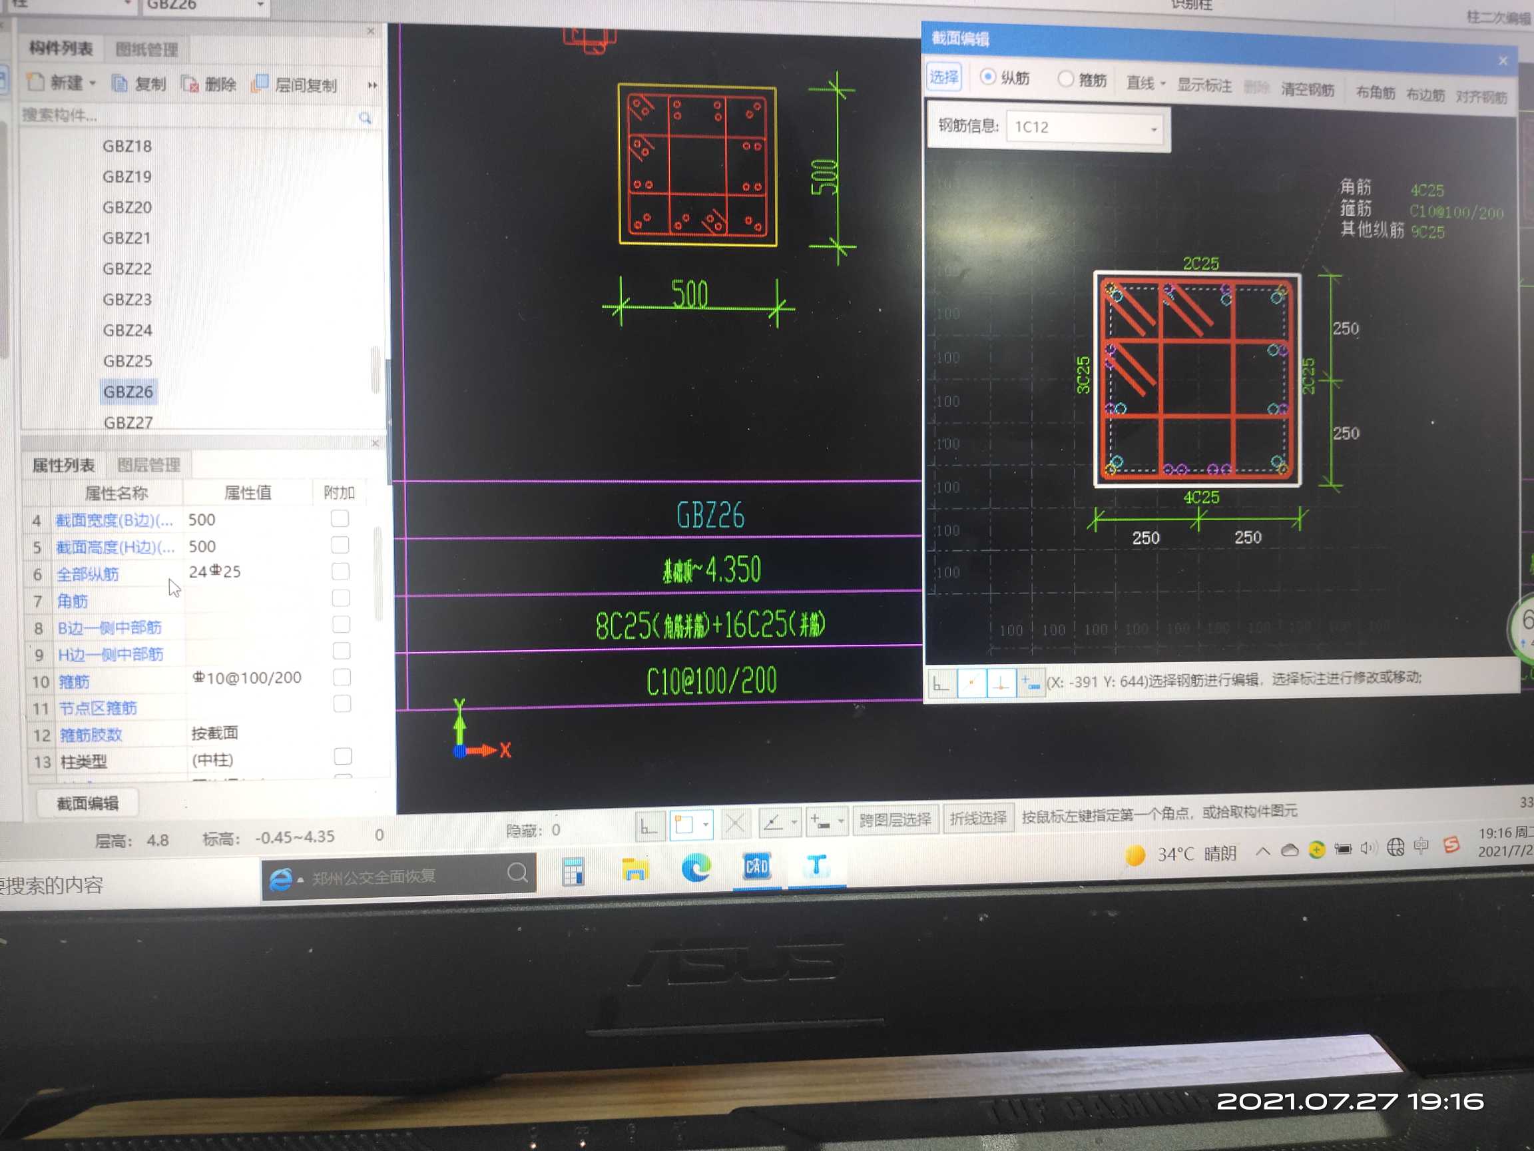This screenshot has height=1151, width=1534.
Task: Click the 对齐钢筋 tool
Action: (1481, 97)
